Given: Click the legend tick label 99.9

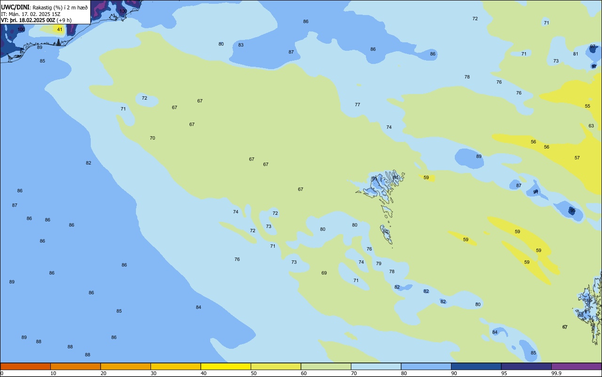Looking at the screenshot, I should (556, 373).
